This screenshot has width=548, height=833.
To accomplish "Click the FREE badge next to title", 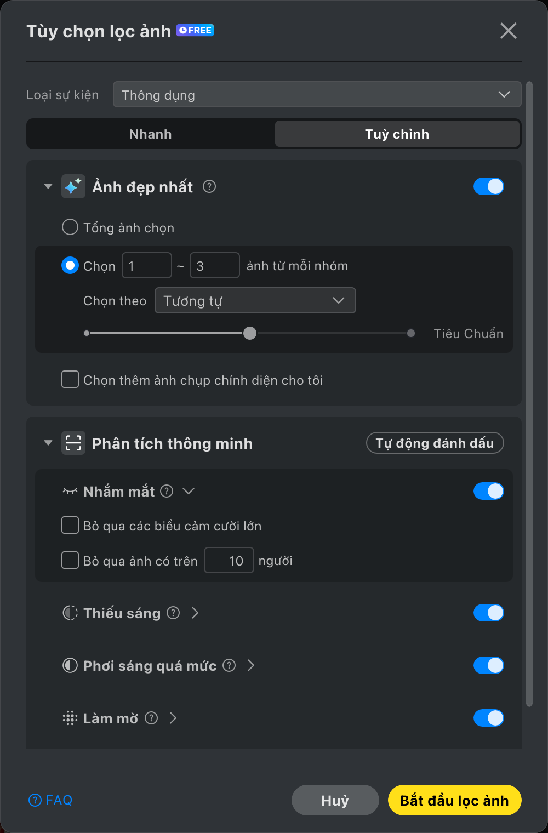I will pos(195,30).
